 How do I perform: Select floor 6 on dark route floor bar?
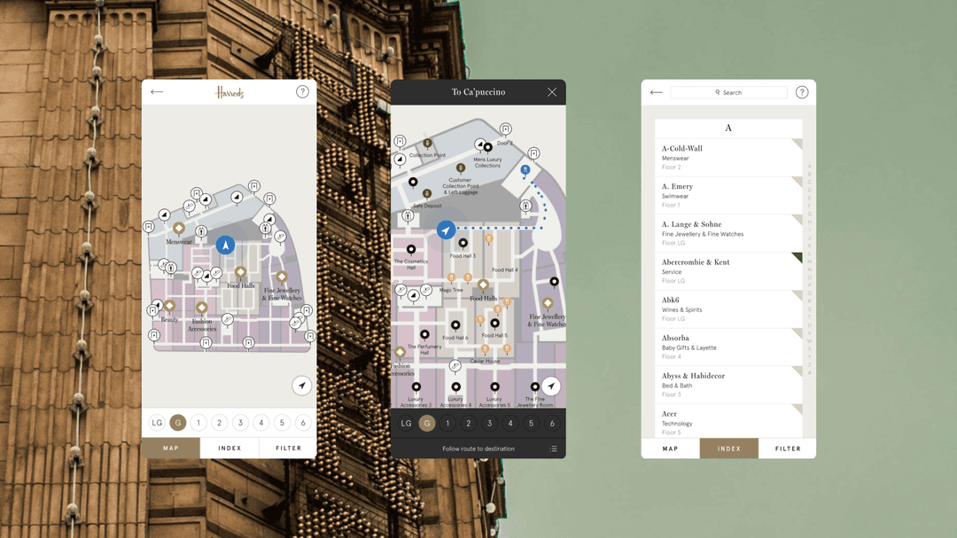point(552,423)
